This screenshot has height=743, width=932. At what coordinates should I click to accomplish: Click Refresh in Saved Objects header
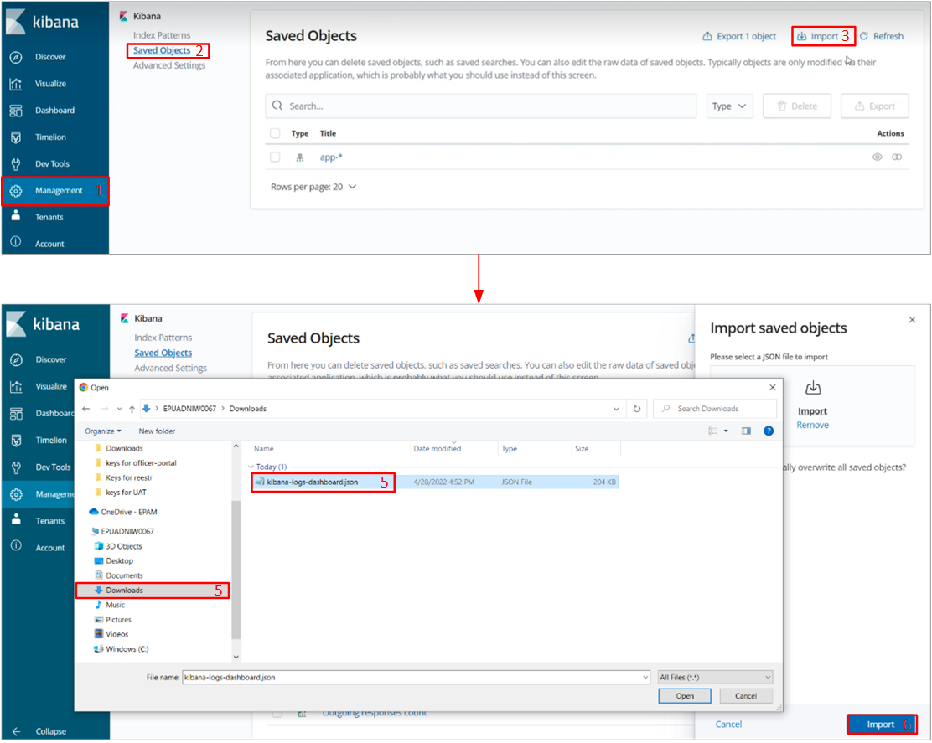[882, 36]
